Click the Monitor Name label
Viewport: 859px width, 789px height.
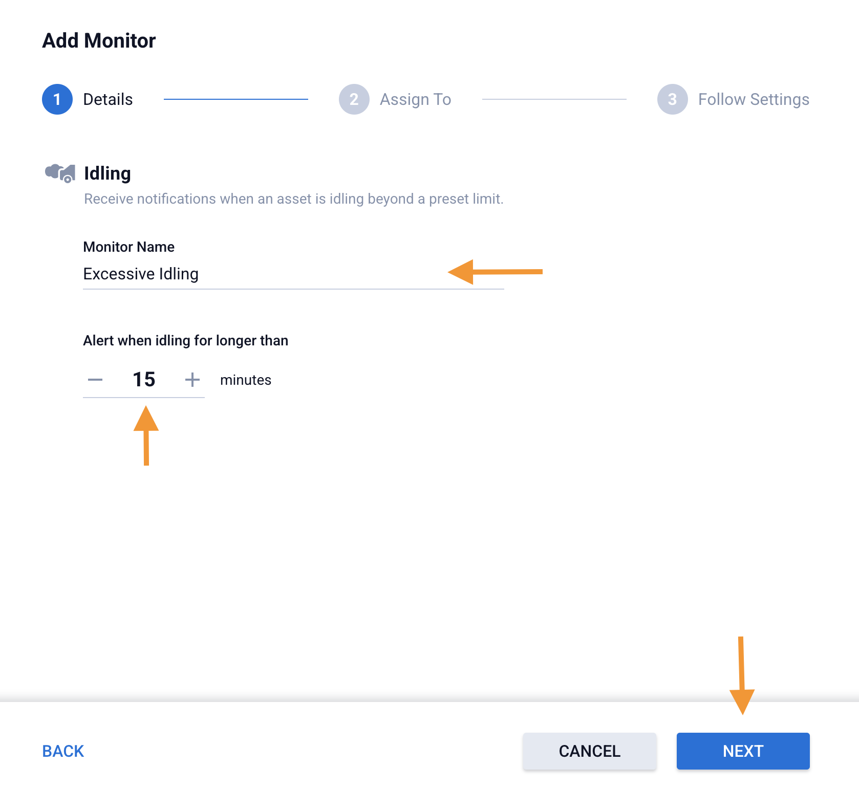pos(129,247)
